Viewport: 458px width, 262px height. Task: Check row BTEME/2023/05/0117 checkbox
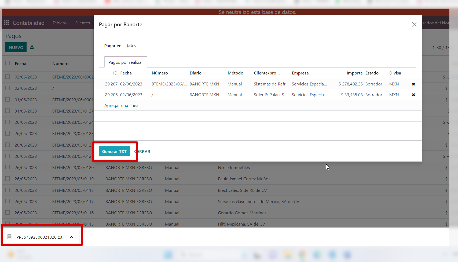(8, 201)
